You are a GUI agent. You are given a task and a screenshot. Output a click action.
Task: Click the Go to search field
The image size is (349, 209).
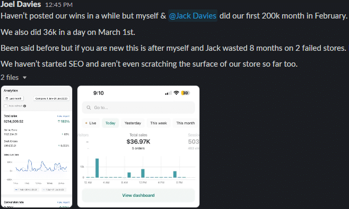coord(138,107)
